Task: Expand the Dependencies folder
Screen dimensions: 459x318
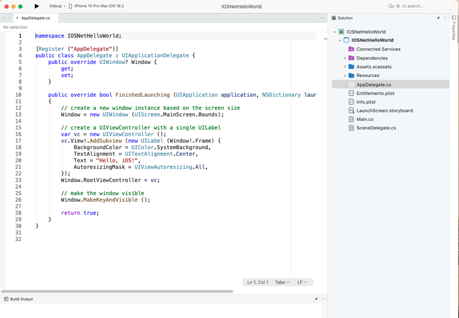Action: tap(345, 58)
